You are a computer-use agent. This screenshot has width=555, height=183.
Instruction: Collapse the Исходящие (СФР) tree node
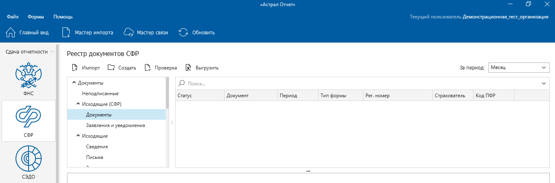[78, 104]
